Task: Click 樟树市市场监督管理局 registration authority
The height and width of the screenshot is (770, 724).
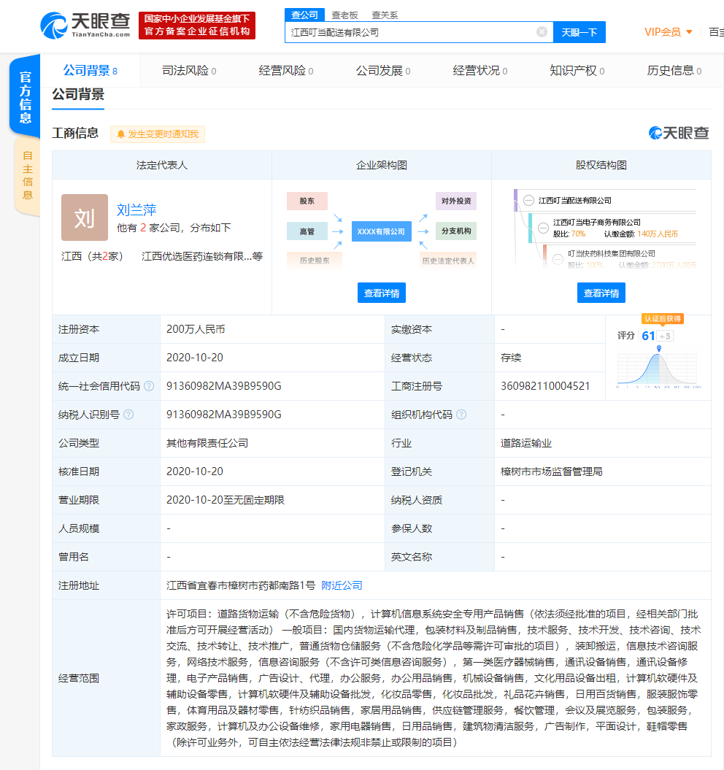Action: pyautogui.click(x=552, y=471)
